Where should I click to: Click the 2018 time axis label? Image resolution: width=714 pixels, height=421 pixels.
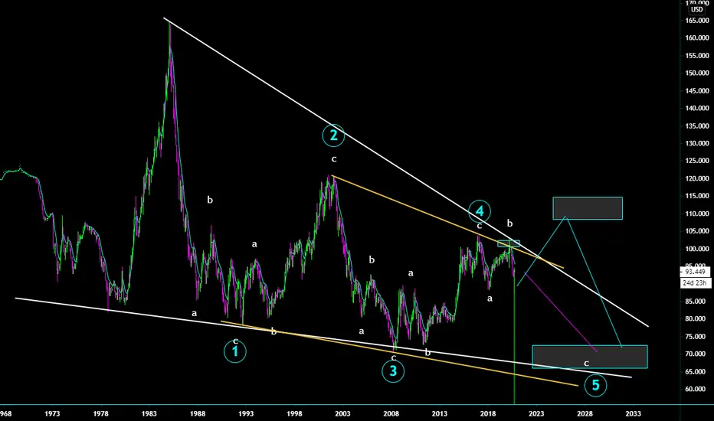coord(488,413)
